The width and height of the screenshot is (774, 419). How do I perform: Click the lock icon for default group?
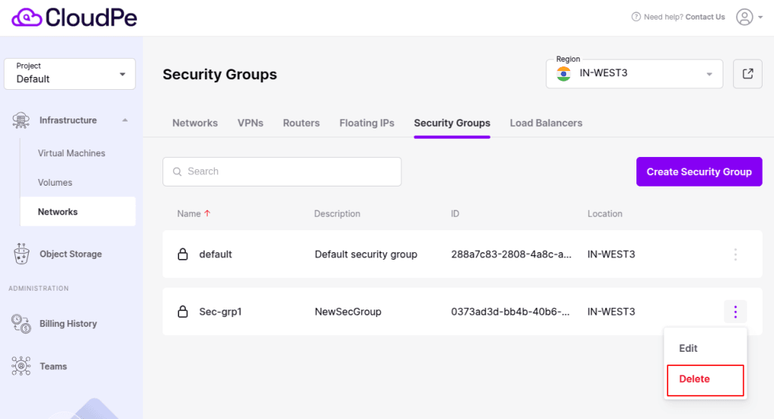(x=183, y=254)
